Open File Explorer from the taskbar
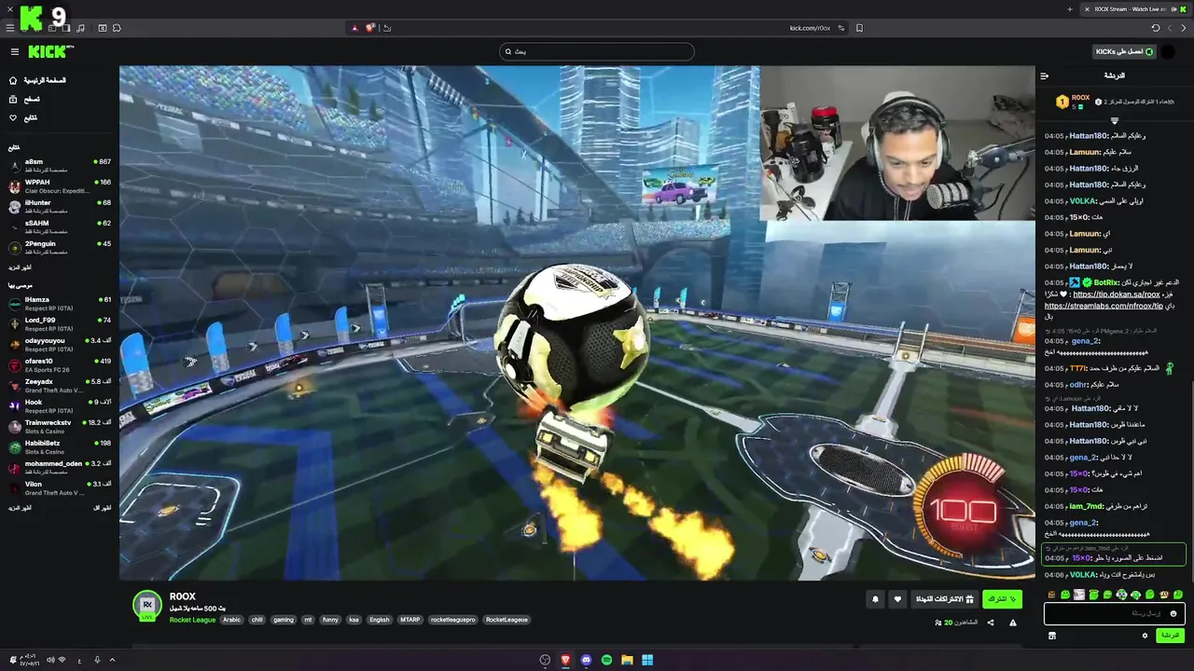1194x671 pixels. [x=627, y=660]
